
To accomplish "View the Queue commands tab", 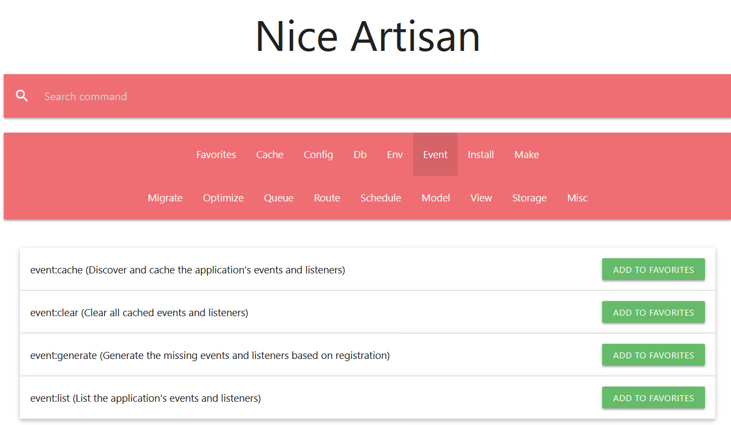I will (279, 198).
